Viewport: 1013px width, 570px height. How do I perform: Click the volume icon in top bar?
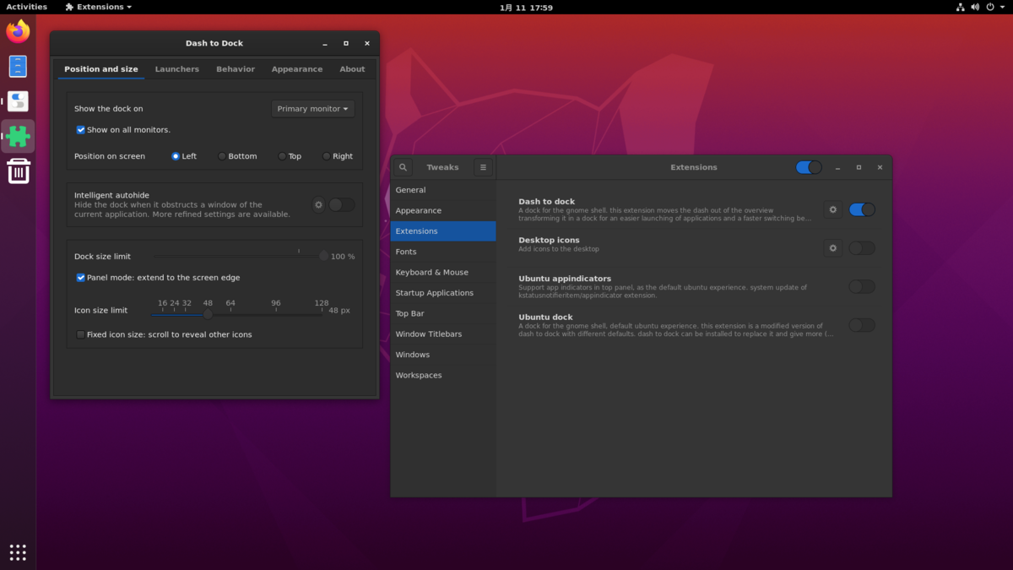(x=975, y=7)
